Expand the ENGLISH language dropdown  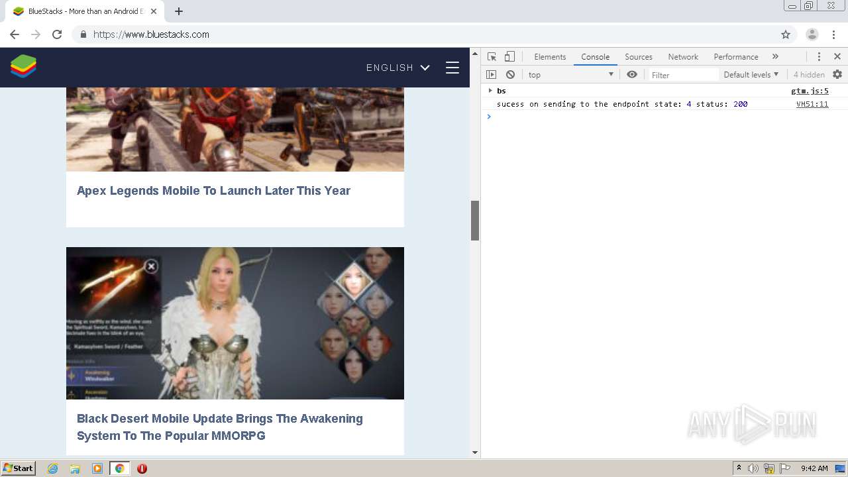[397, 68]
